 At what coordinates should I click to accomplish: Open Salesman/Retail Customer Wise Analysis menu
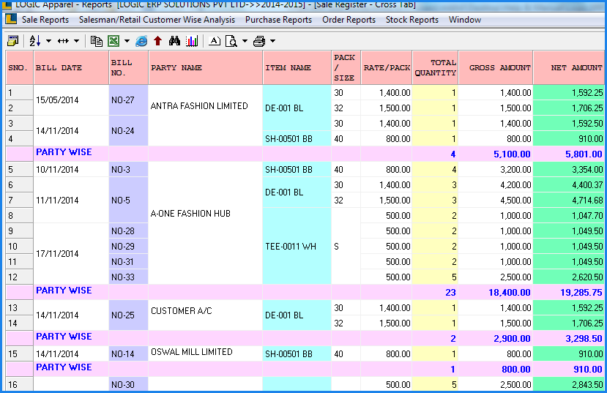click(157, 19)
